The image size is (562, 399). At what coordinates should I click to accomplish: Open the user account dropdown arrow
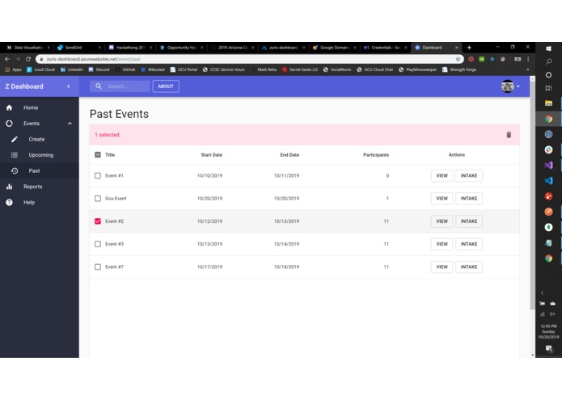tap(518, 86)
